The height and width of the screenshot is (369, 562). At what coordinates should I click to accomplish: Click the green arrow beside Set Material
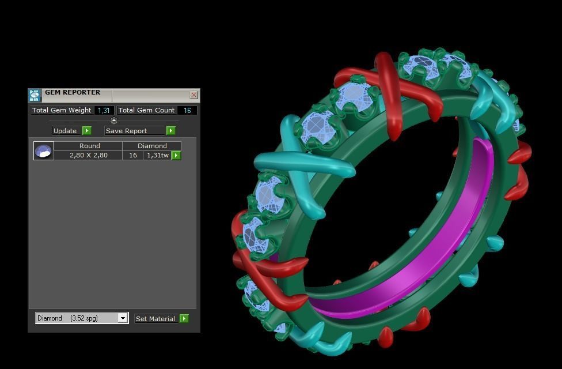(x=184, y=318)
